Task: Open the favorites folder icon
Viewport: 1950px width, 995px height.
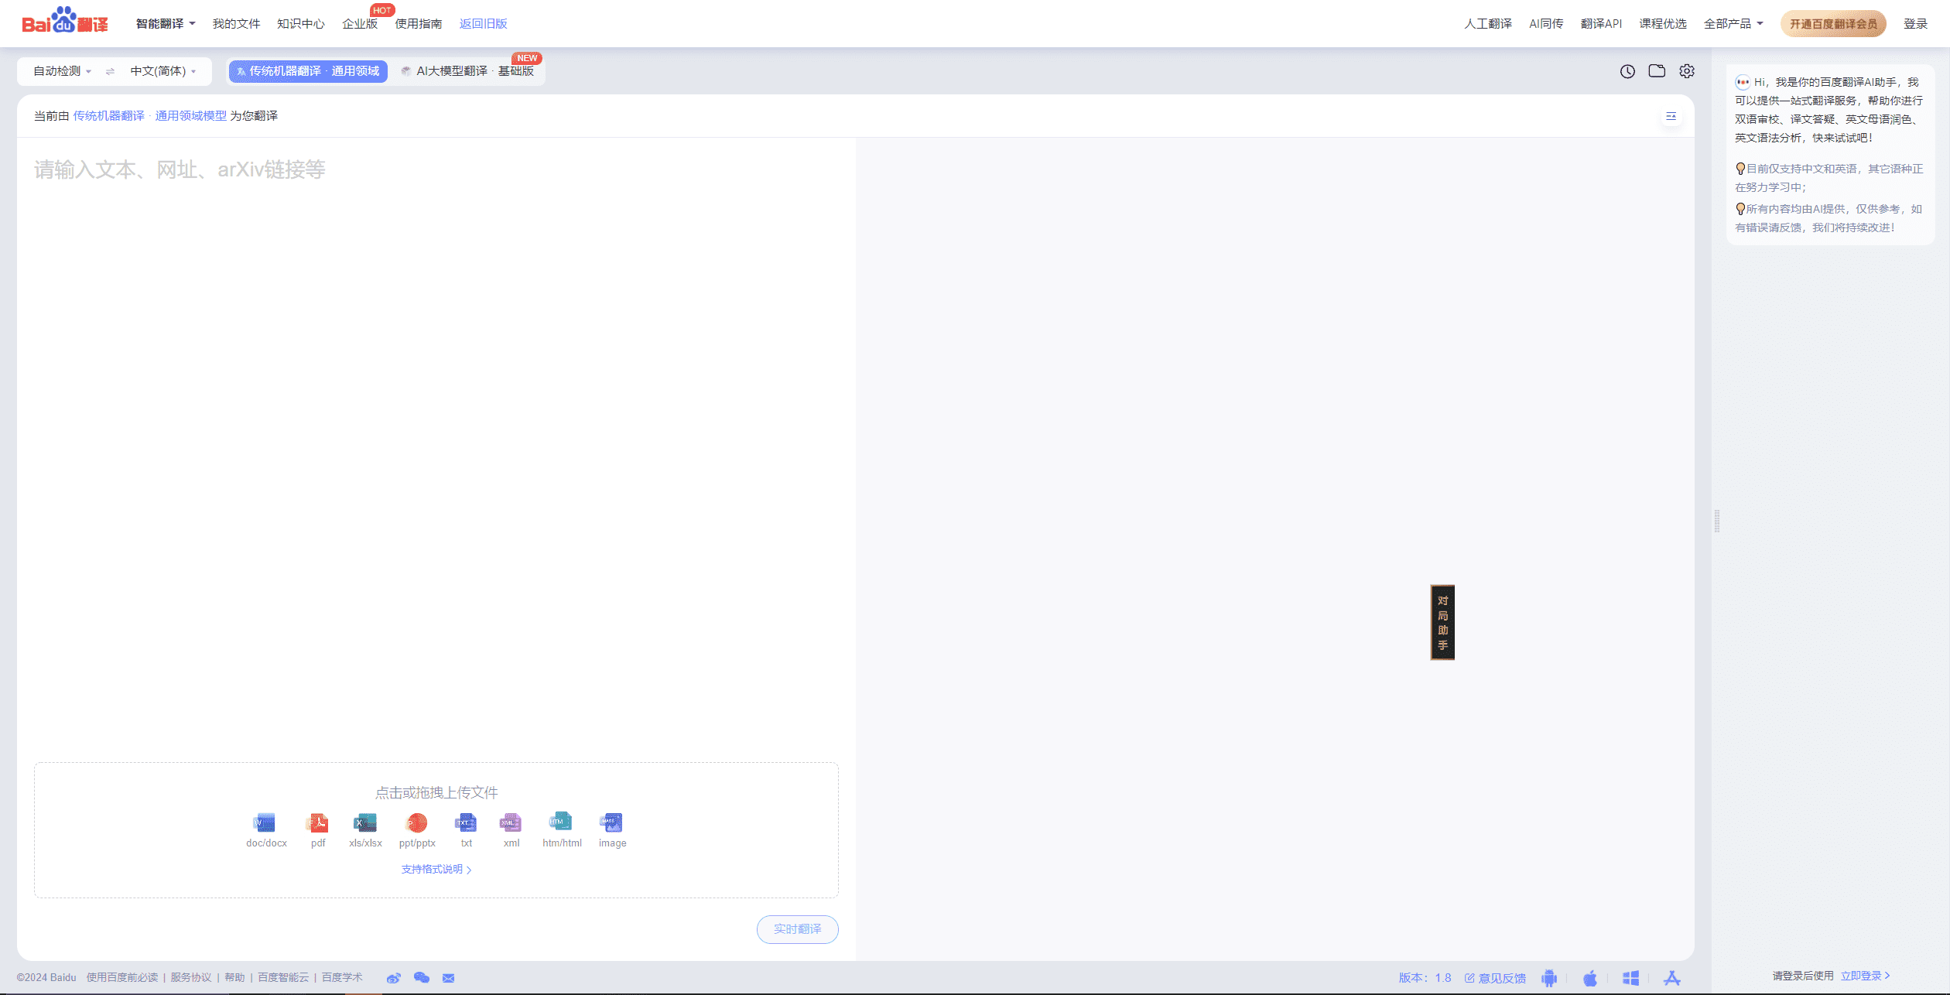Action: 1657,71
